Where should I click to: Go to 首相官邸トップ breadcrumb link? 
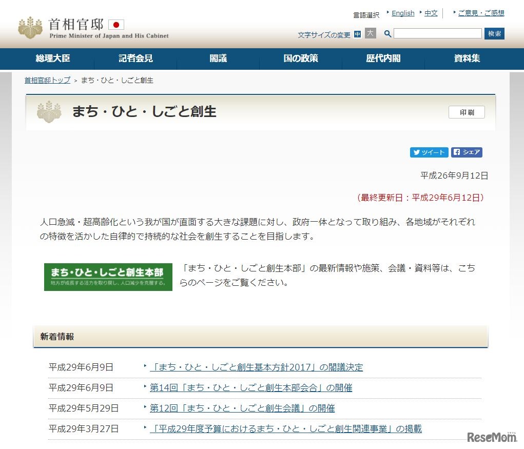coord(46,80)
